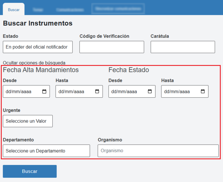223x182 pixels.
Task: Click the Organismo text field
Action: click(x=158, y=151)
